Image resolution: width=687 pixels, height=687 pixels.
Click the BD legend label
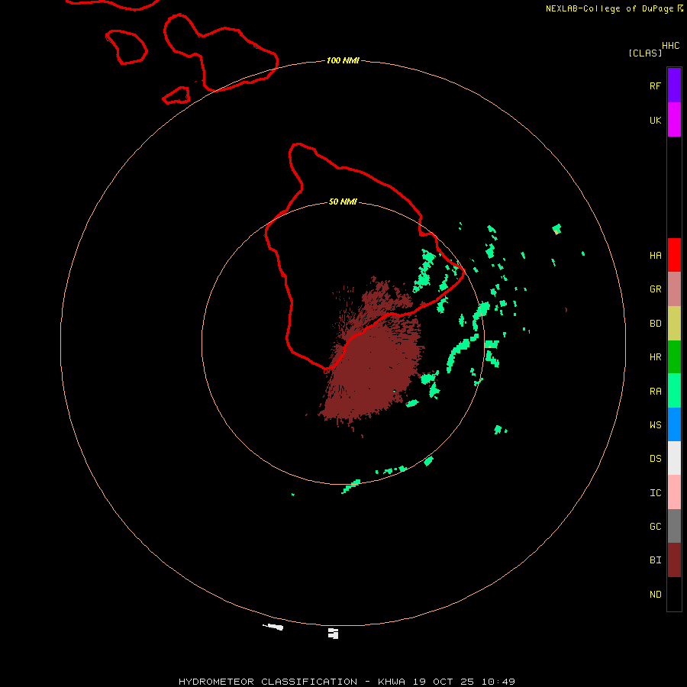pos(655,324)
